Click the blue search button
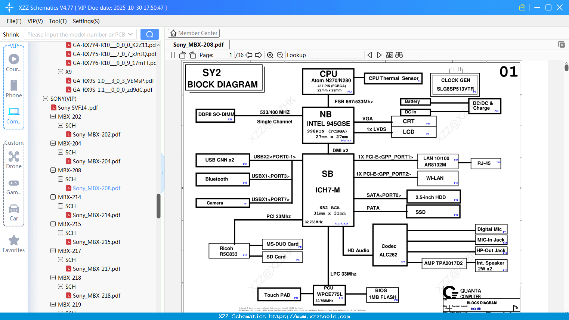This screenshot has width=569, height=320. [x=149, y=34]
